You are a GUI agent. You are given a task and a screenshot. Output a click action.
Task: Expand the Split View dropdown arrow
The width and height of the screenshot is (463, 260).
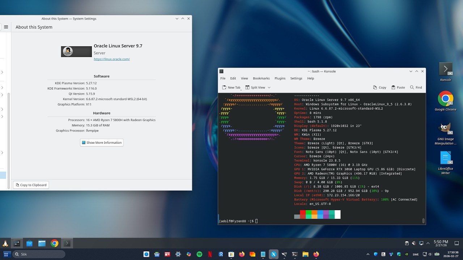(269, 87)
